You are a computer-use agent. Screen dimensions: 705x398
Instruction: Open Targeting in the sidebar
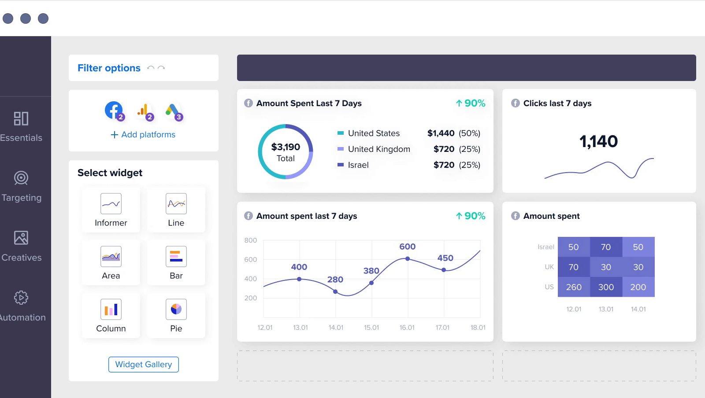[x=21, y=185]
